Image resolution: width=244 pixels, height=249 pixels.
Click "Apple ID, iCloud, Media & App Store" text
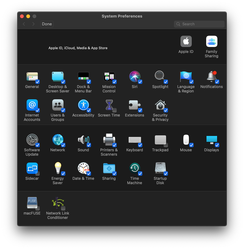tap(78, 48)
